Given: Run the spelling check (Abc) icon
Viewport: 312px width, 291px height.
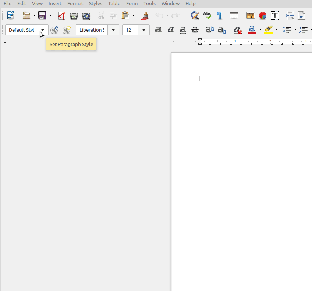Looking at the screenshot, I should pyautogui.click(x=207, y=15).
